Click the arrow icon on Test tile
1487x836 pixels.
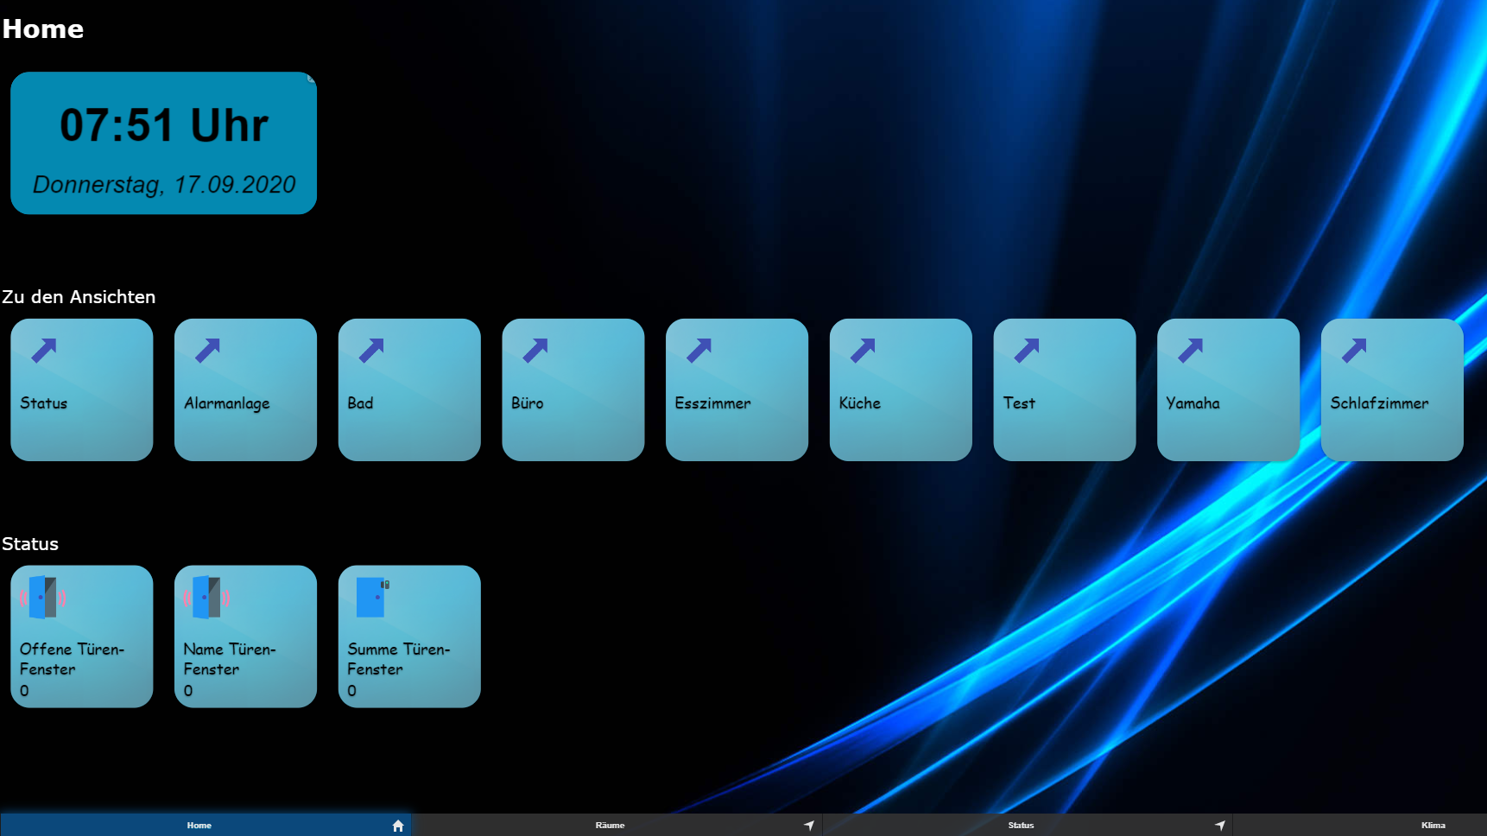click(1027, 350)
